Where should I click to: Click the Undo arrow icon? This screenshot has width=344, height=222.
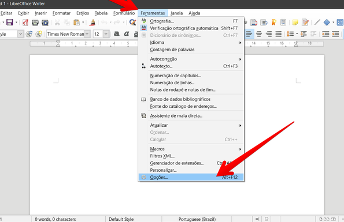[104, 22]
